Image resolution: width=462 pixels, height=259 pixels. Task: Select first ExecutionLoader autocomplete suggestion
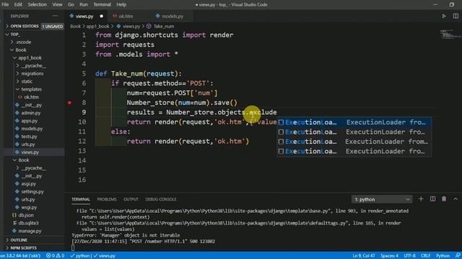click(354, 122)
